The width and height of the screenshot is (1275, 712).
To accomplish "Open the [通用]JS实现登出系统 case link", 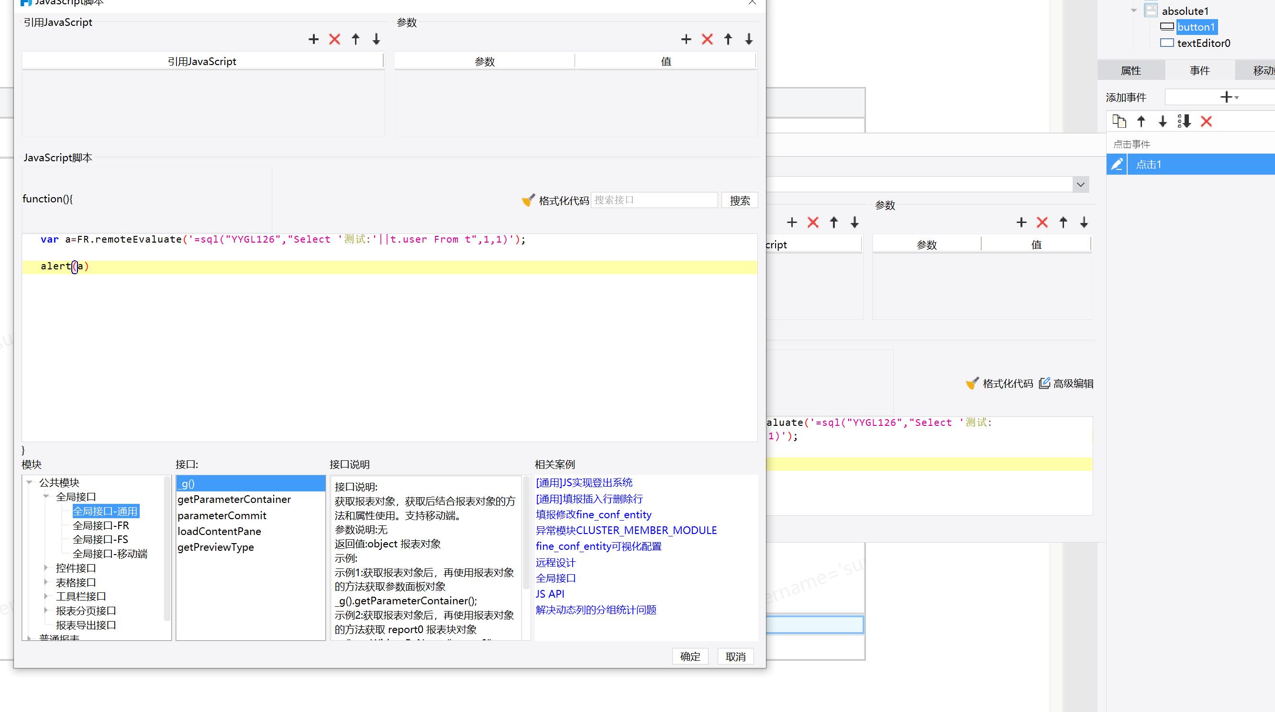I will pos(584,482).
